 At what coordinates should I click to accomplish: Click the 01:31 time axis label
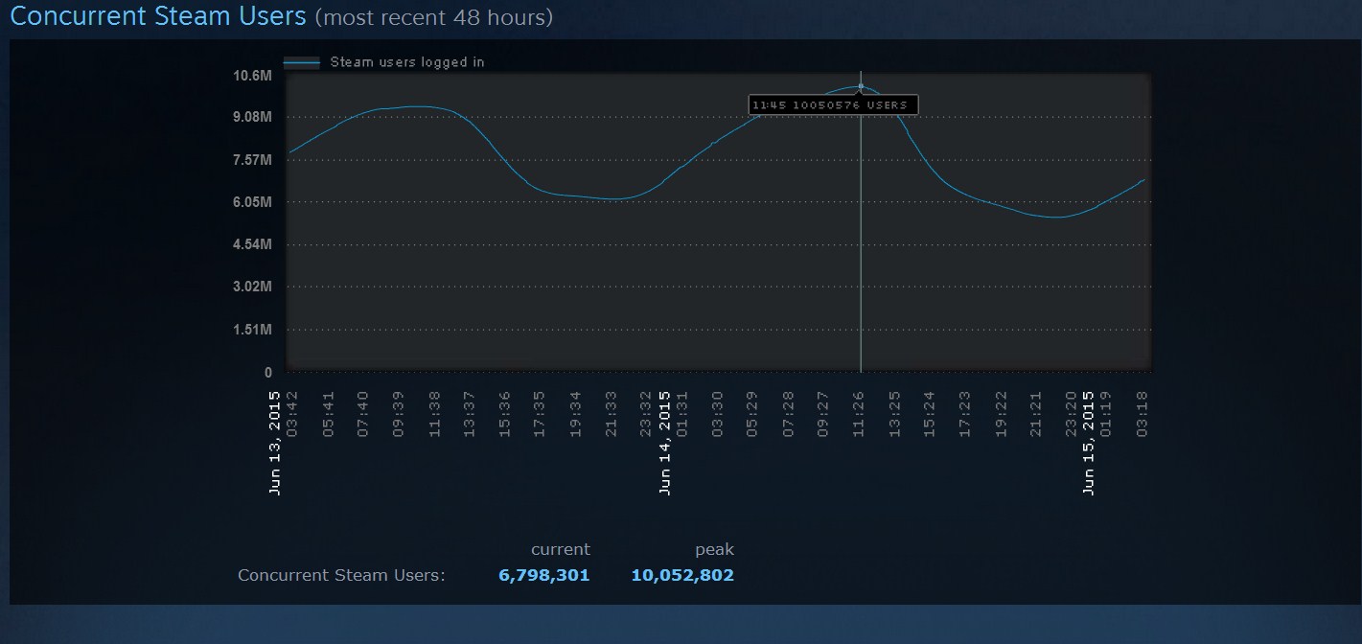682,413
